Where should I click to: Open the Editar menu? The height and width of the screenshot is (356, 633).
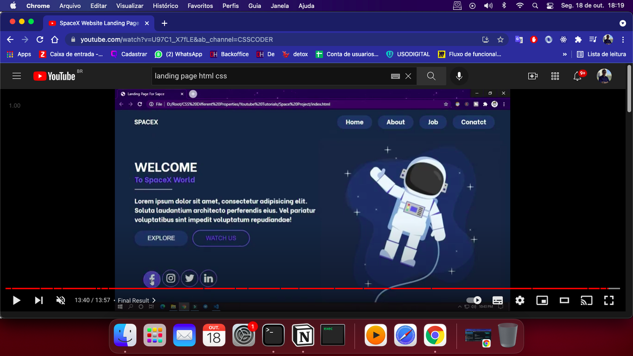tap(98, 6)
